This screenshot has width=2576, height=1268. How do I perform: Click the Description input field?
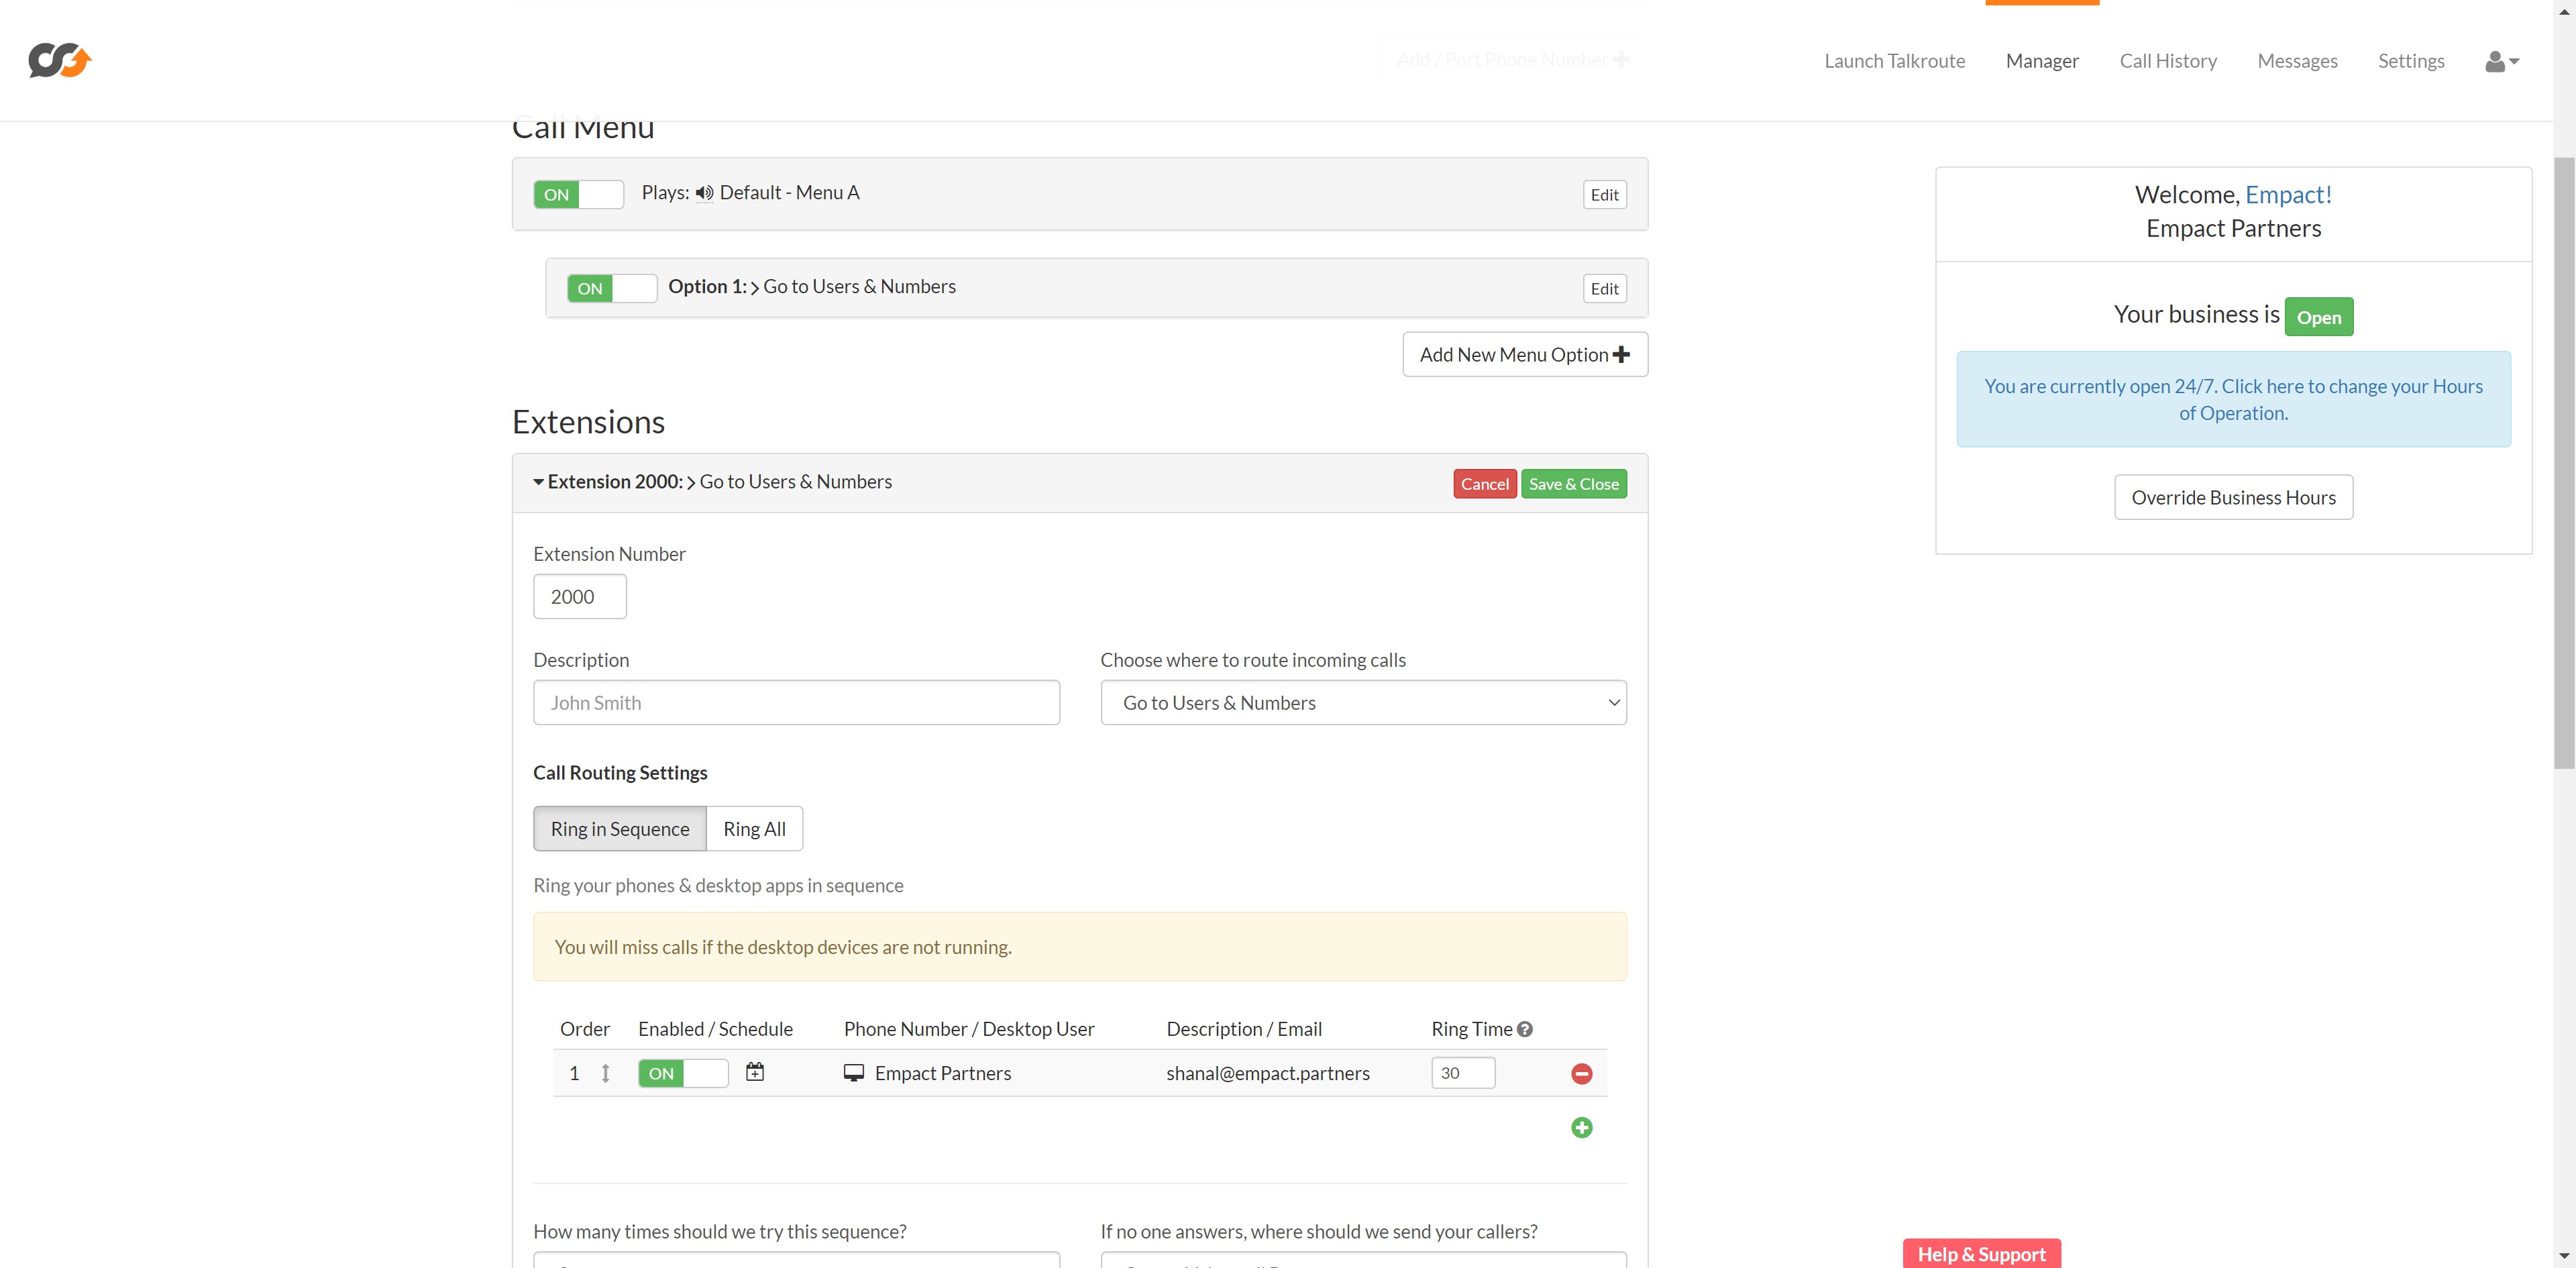(796, 703)
